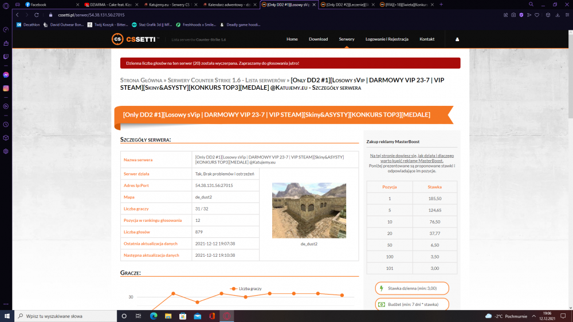Open the sidebar three-dots setup menu
Image resolution: width=573 pixels, height=322 pixels.
point(6,304)
